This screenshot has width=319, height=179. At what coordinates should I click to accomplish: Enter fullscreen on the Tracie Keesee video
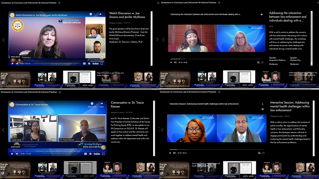pyautogui.click(x=103, y=154)
